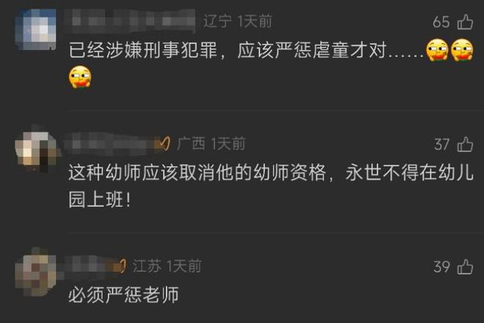The width and height of the screenshot is (484, 323).
Task: Open the Jiangsu commenter's avatar
Action: pyautogui.click(x=36, y=272)
